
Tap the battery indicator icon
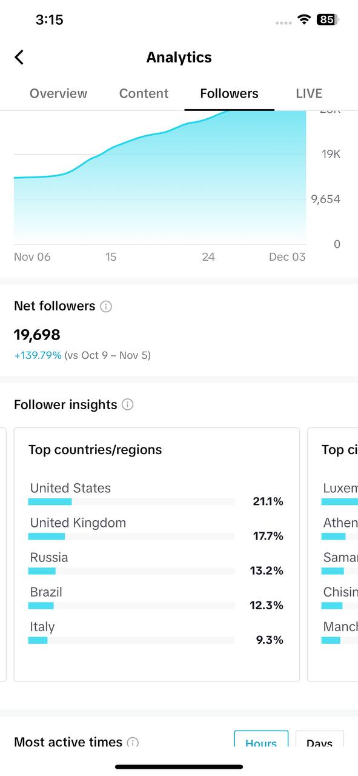328,19
